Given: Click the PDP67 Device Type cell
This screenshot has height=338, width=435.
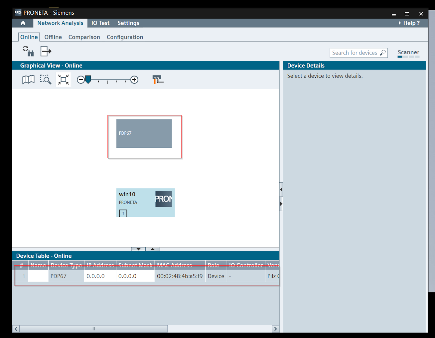Looking at the screenshot, I should [66, 276].
